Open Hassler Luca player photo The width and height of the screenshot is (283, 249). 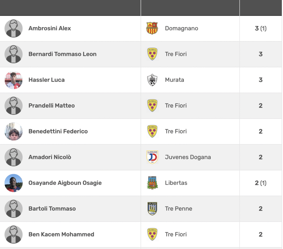[14, 80]
